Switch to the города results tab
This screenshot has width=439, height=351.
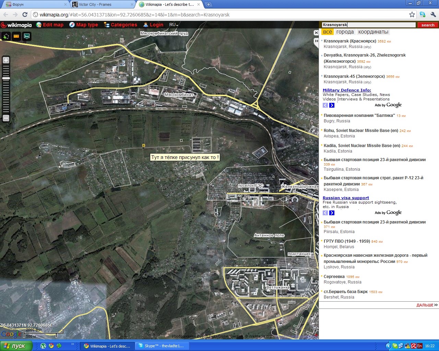click(345, 32)
